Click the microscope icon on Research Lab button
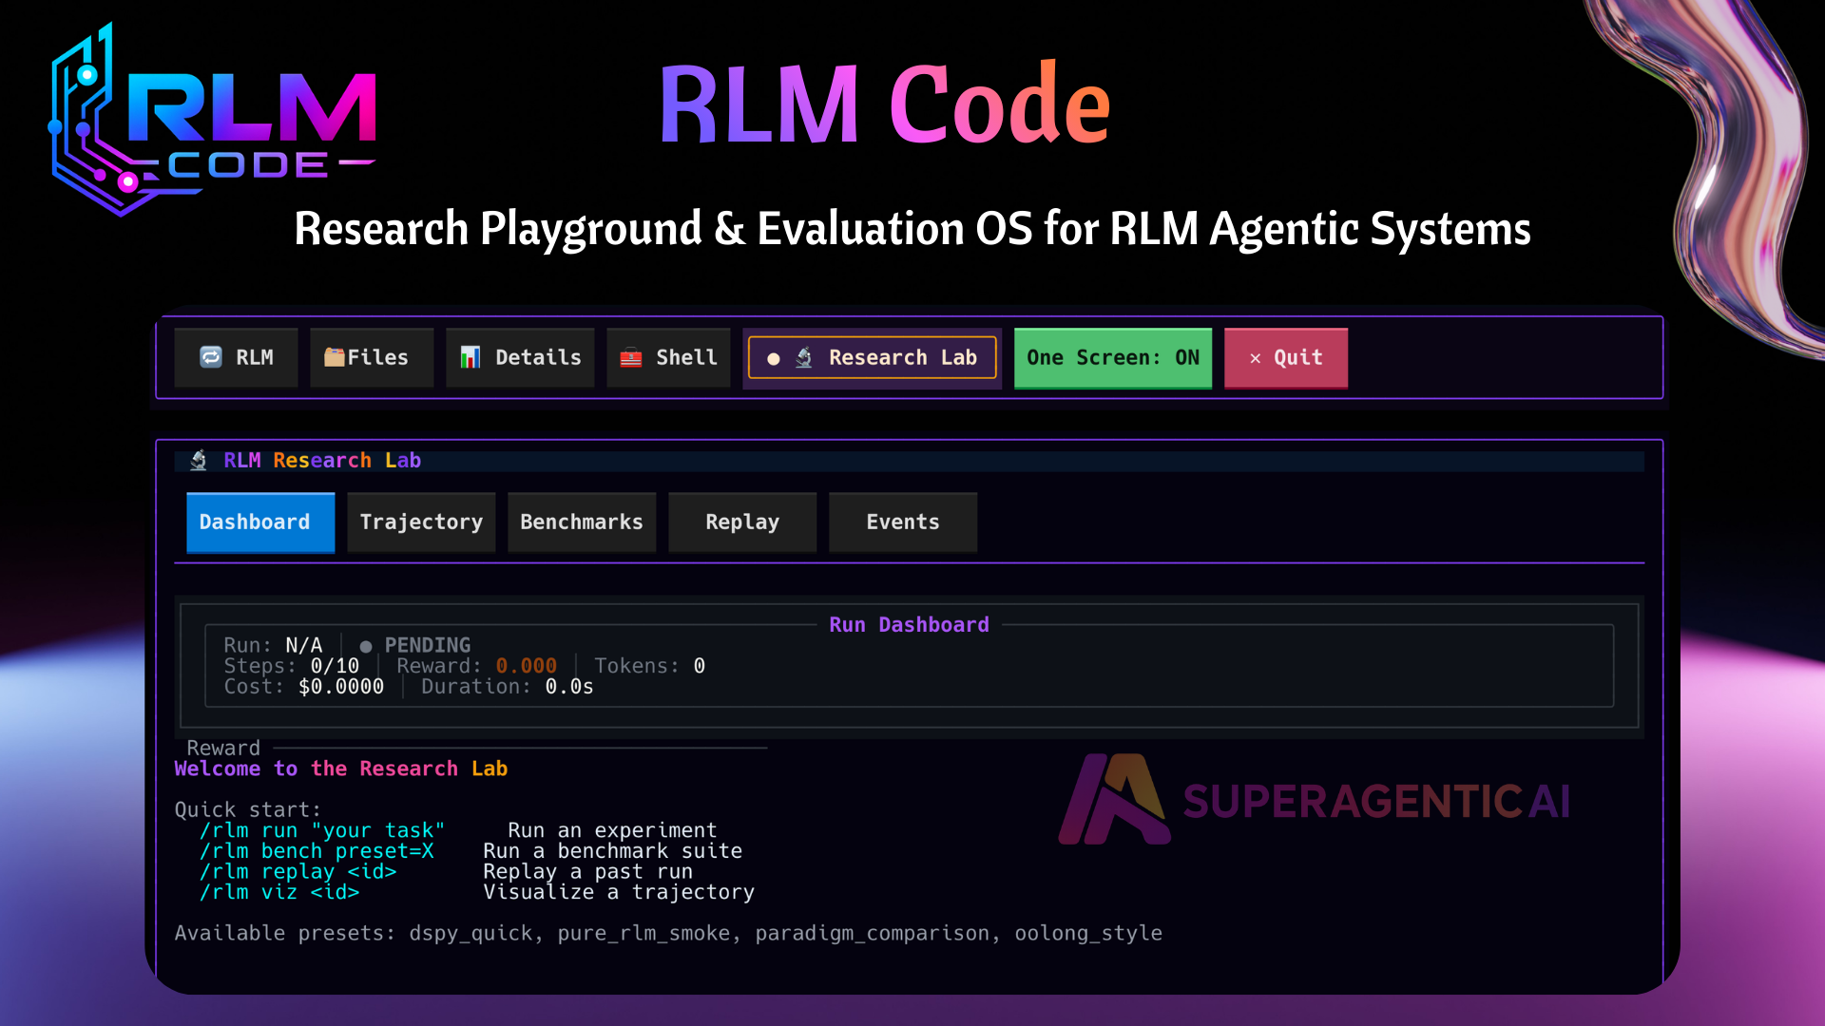1825x1026 pixels. coord(805,357)
